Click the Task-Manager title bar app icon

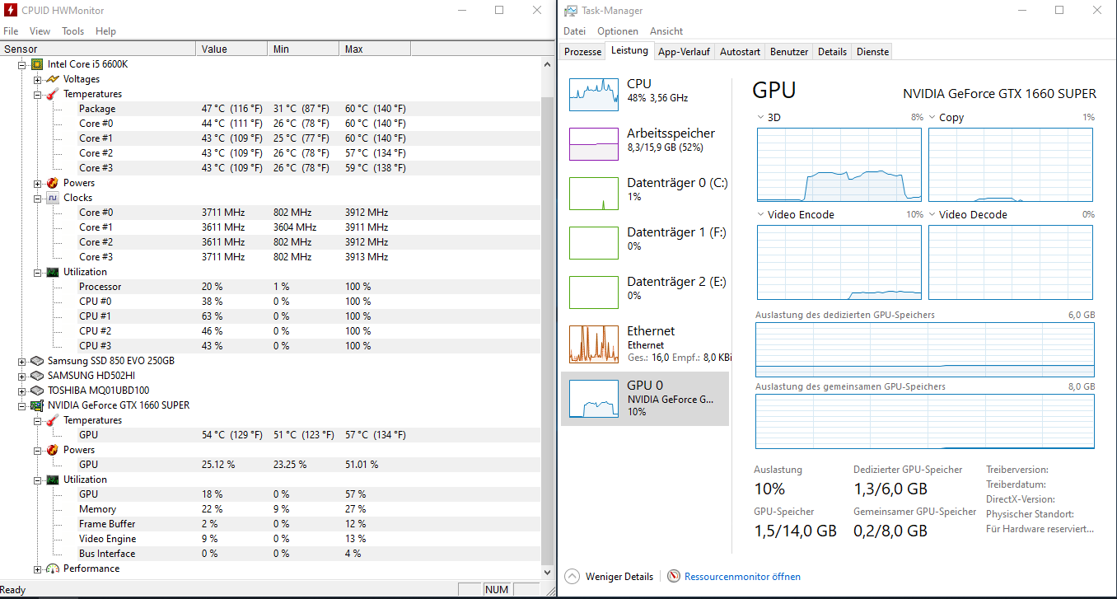coord(570,11)
